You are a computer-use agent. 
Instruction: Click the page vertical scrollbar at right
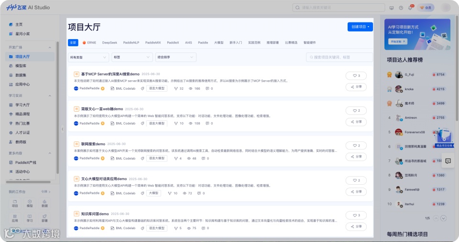click(x=457, y=69)
